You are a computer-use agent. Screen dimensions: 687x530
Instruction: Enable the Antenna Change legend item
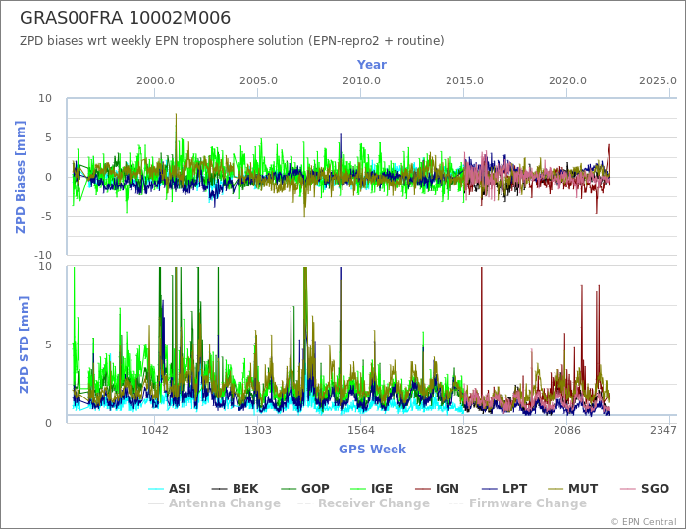coord(214,503)
